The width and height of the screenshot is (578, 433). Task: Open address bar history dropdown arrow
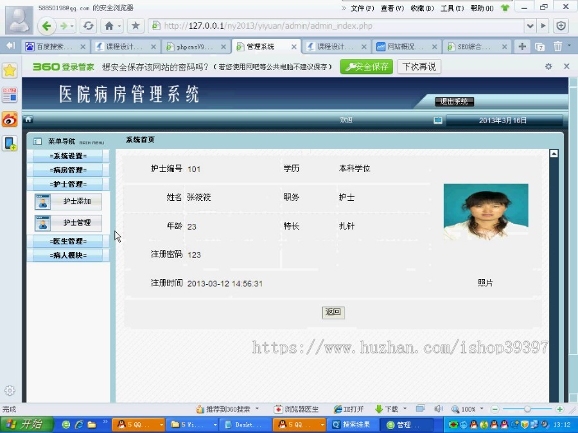pyautogui.click(x=530, y=26)
